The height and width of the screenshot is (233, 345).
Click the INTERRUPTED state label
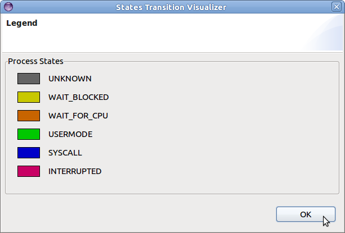(x=75, y=171)
